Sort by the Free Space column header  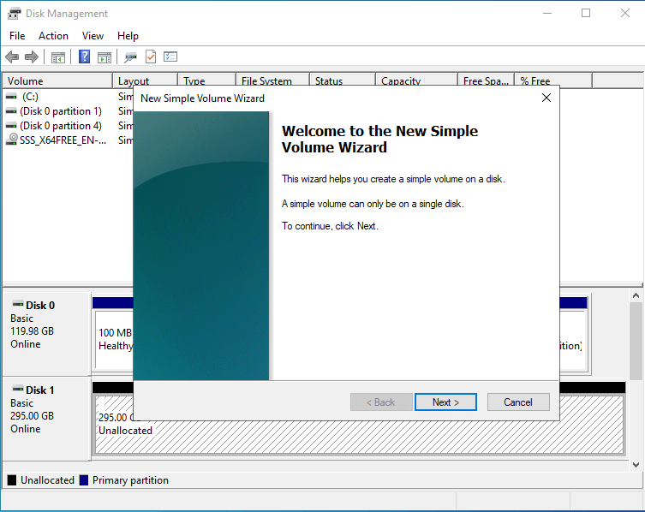click(486, 81)
